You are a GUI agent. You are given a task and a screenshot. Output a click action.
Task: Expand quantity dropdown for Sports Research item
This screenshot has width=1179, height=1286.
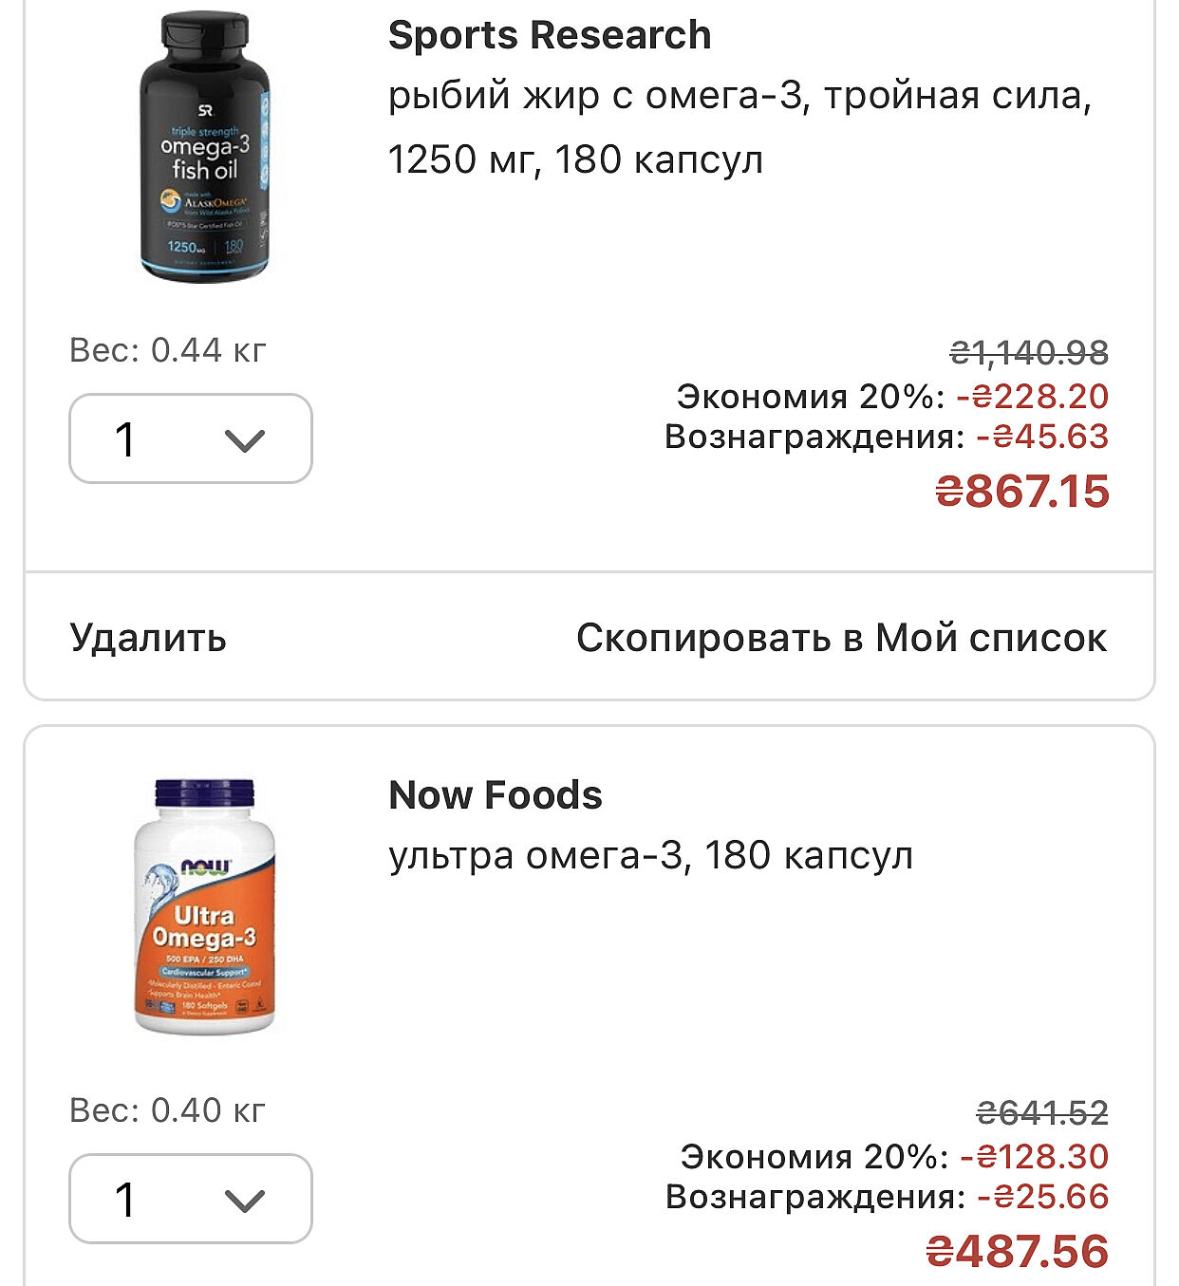coord(190,438)
